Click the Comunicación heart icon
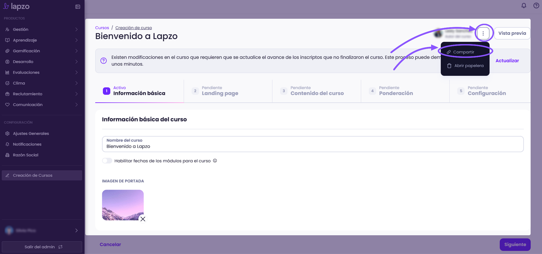This screenshot has width=542, height=254. pyautogui.click(x=7, y=105)
